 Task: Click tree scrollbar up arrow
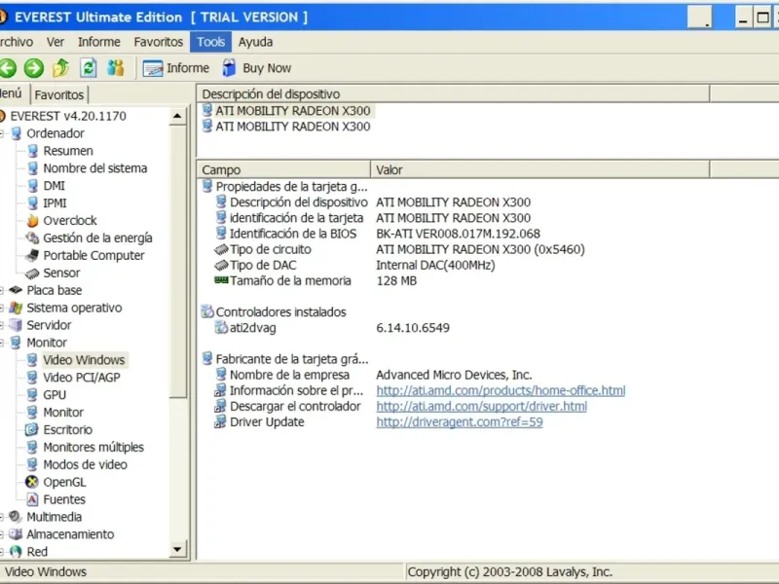tap(177, 116)
